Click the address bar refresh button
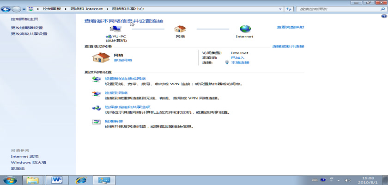This screenshot has height=185, width=388. (x=289, y=9)
